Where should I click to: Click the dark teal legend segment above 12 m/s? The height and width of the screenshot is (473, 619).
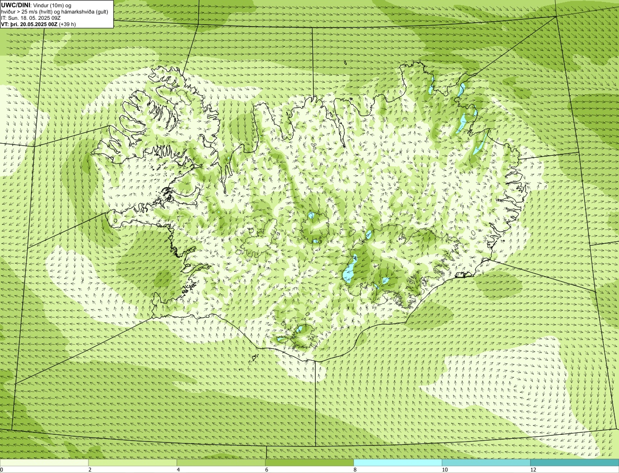pos(575,463)
